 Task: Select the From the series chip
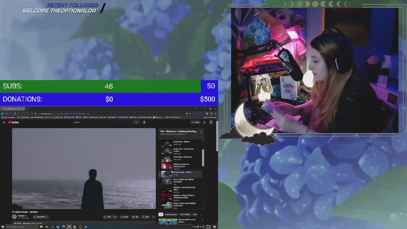pyautogui.click(x=171, y=215)
